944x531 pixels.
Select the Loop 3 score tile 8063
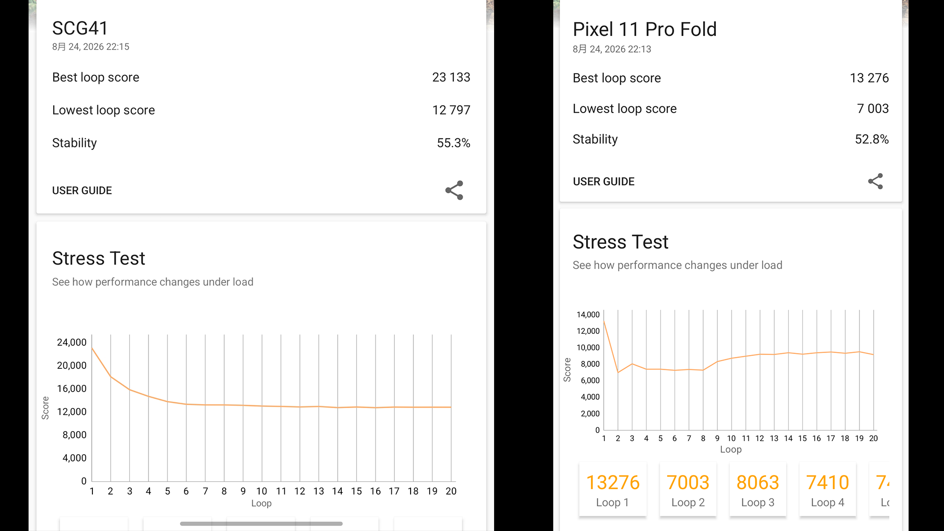[x=758, y=490]
